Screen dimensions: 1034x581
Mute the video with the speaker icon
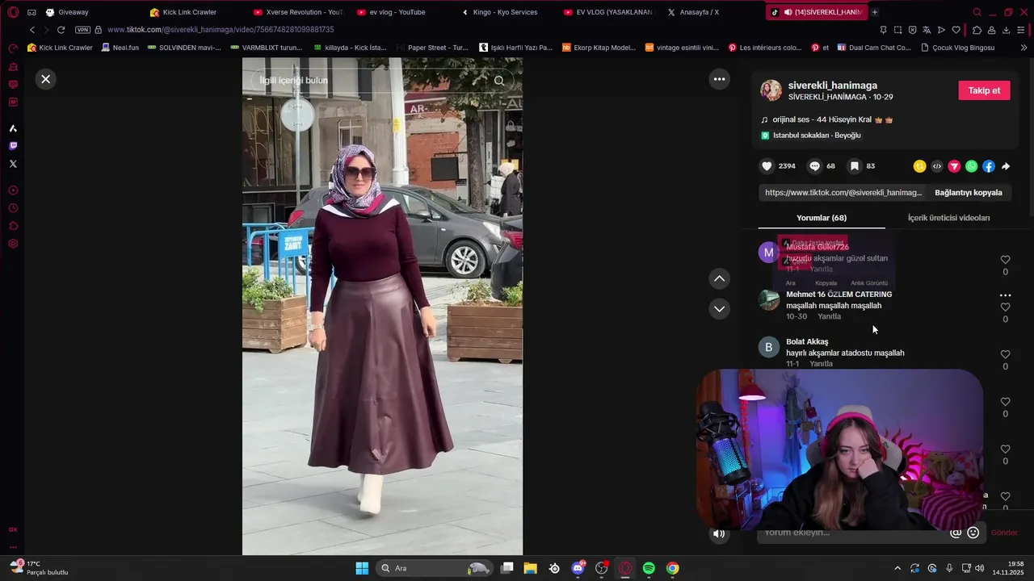tap(719, 533)
